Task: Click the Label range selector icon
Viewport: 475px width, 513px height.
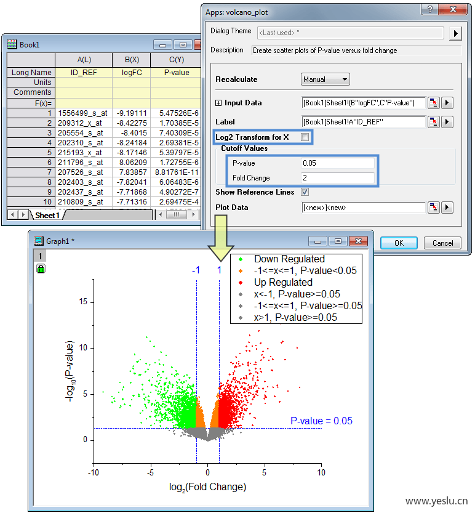Action: pyautogui.click(x=434, y=122)
